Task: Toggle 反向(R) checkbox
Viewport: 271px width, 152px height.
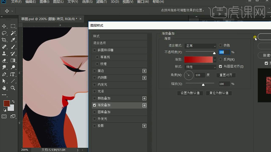Action: [220, 59]
